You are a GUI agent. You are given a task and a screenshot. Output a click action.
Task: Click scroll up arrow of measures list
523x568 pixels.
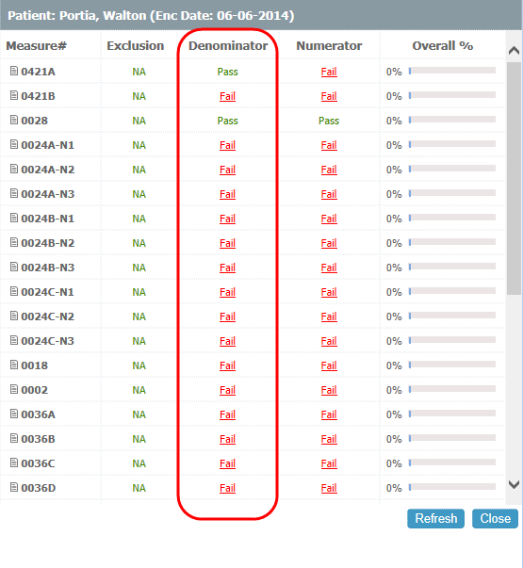tap(514, 50)
